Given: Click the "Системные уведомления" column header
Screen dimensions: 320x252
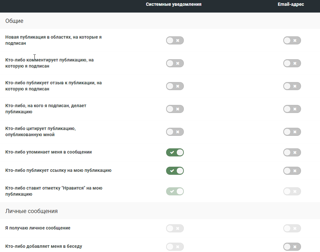Looking at the screenshot, I should (174, 5).
